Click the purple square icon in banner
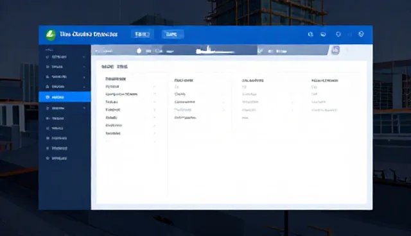Viewport: 411px width, 236px height. pos(335,50)
